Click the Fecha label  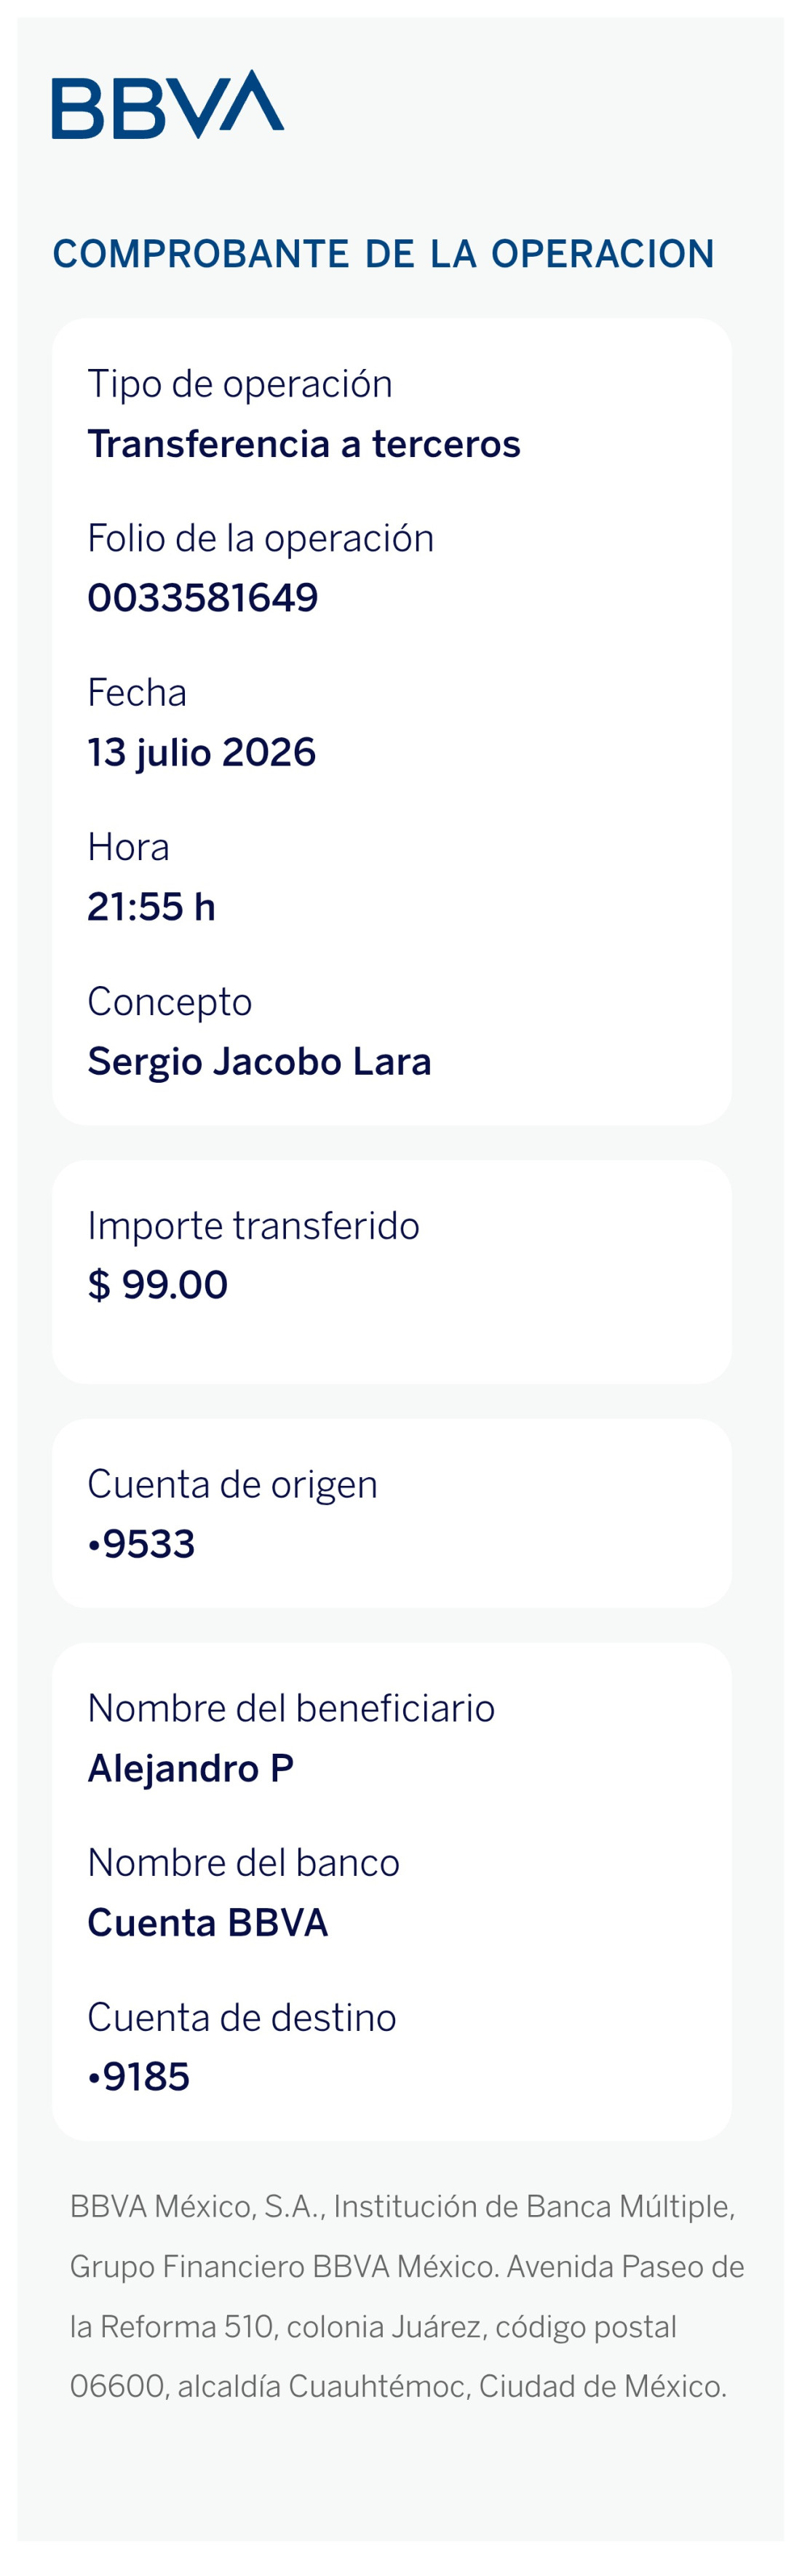pyautogui.click(x=137, y=692)
